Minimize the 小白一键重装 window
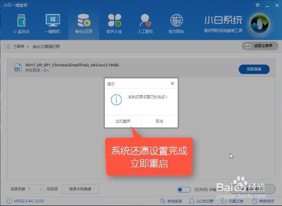Screen dimensions: 282x206 pyautogui.click(x=267, y=6)
